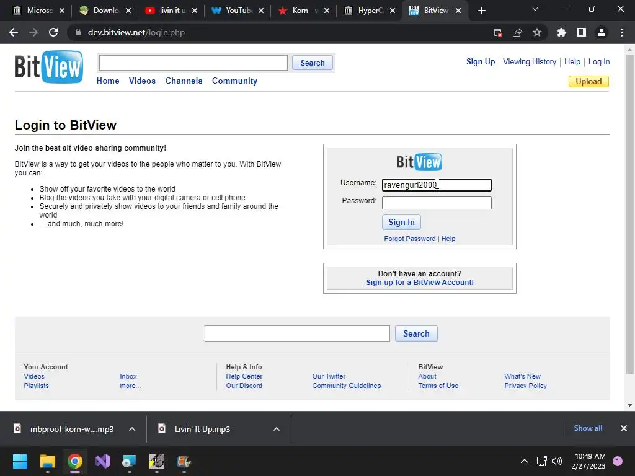
Task: Click the blocked pop-up icon in address bar
Action: 498,32
